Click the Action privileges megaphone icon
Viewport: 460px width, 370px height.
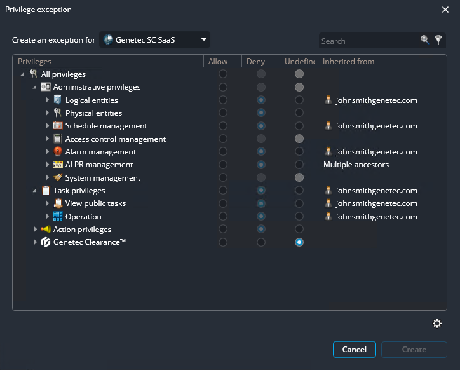[45, 230]
